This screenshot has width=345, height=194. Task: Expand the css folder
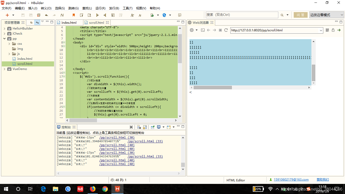pos(9,44)
